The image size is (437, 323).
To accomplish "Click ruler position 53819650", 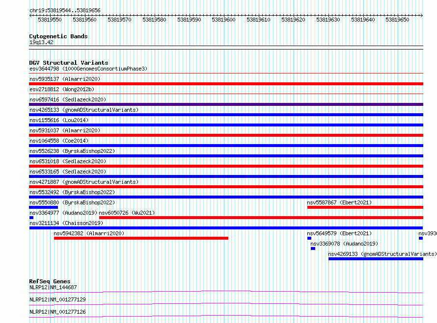I will (397, 20).
